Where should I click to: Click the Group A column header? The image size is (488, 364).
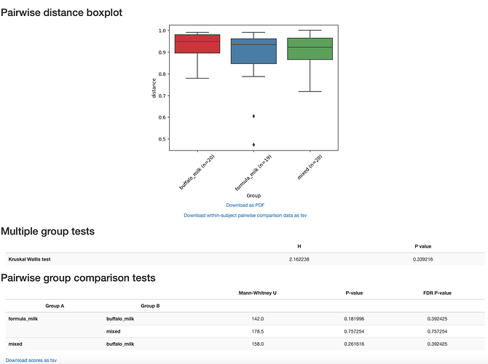55,306
